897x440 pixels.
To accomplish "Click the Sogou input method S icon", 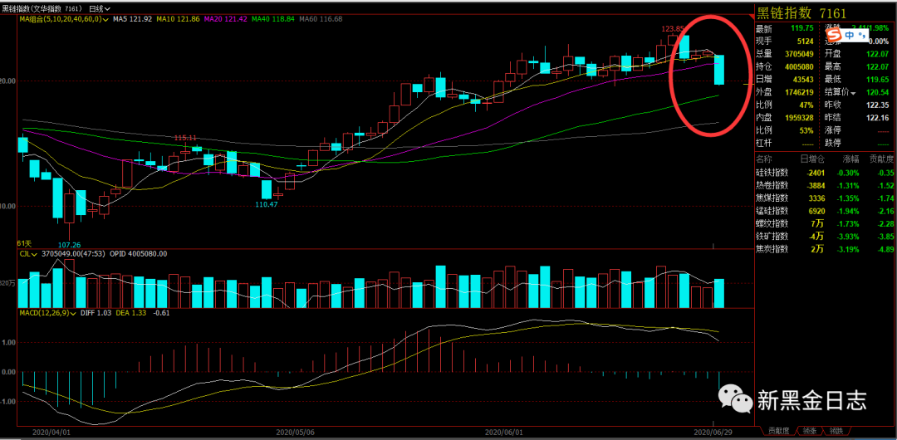I will coord(835,36).
